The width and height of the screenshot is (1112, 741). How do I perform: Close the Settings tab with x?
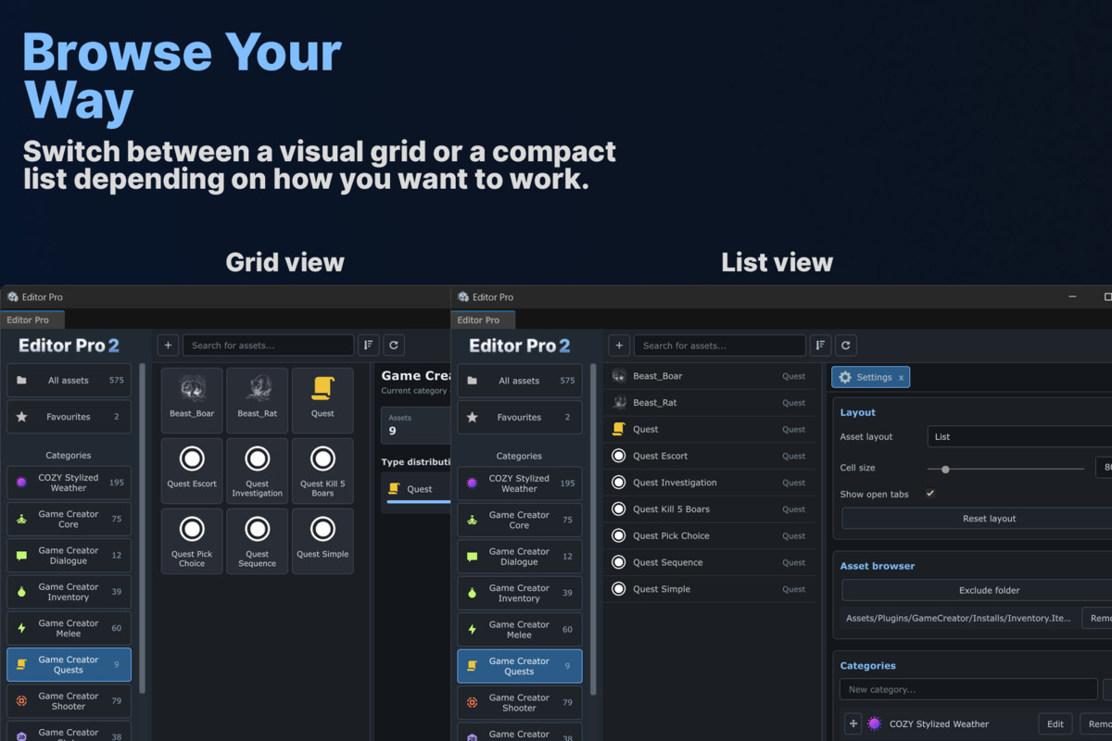(x=901, y=378)
